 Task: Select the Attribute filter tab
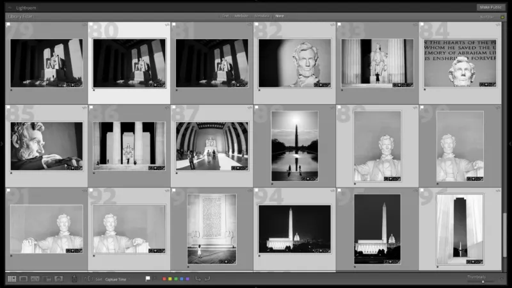point(241,16)
